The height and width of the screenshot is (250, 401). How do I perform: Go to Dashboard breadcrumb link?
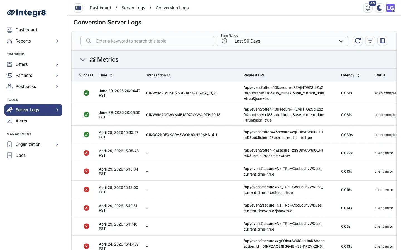point(100,8)
